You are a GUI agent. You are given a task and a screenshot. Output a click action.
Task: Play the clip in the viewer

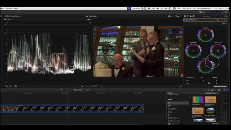click(82, 87)
